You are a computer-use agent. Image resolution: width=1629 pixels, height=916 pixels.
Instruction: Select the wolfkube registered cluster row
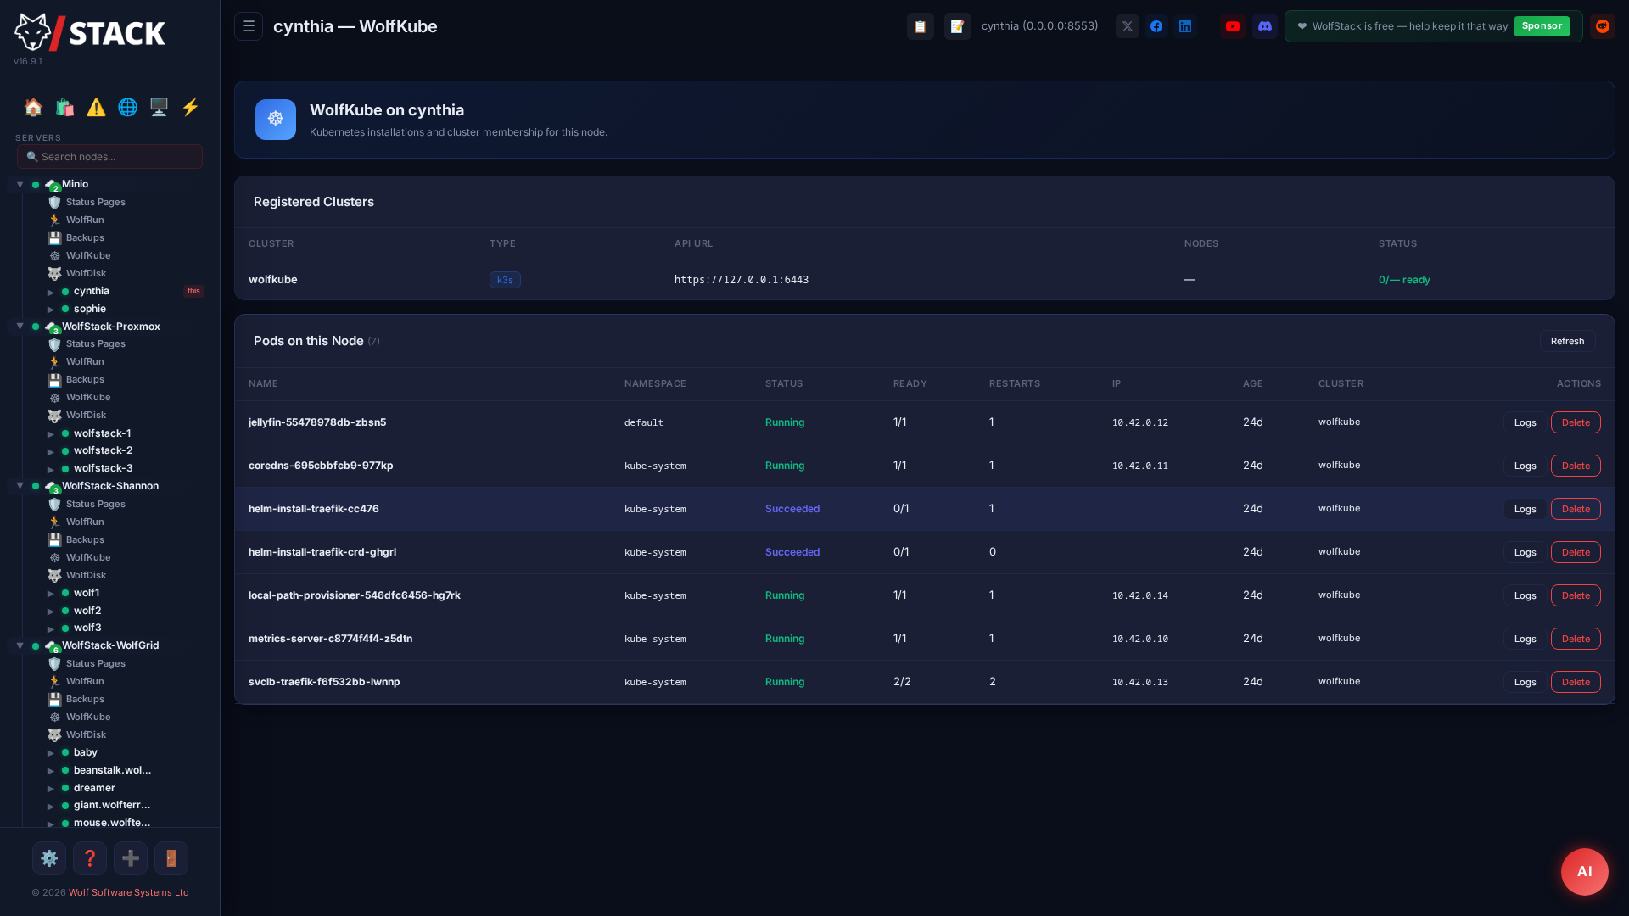tap(924, 280)
